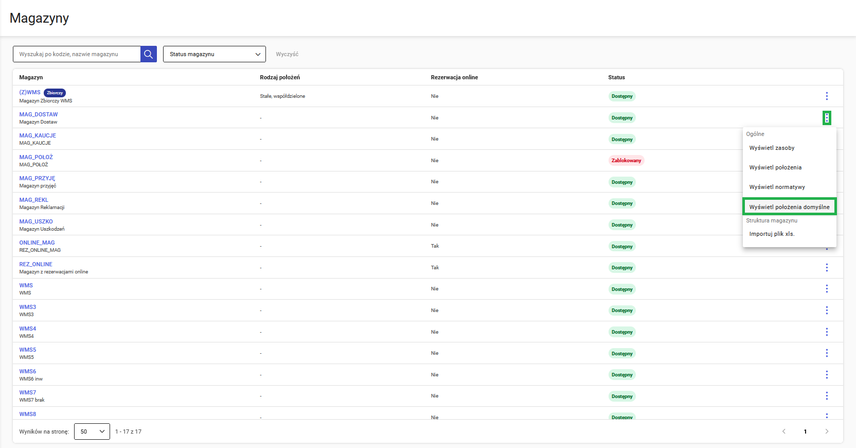Open three-dot menu for WMS5 row
The image size is (856, 448).
pyautogui.click(x=827, y=353)
